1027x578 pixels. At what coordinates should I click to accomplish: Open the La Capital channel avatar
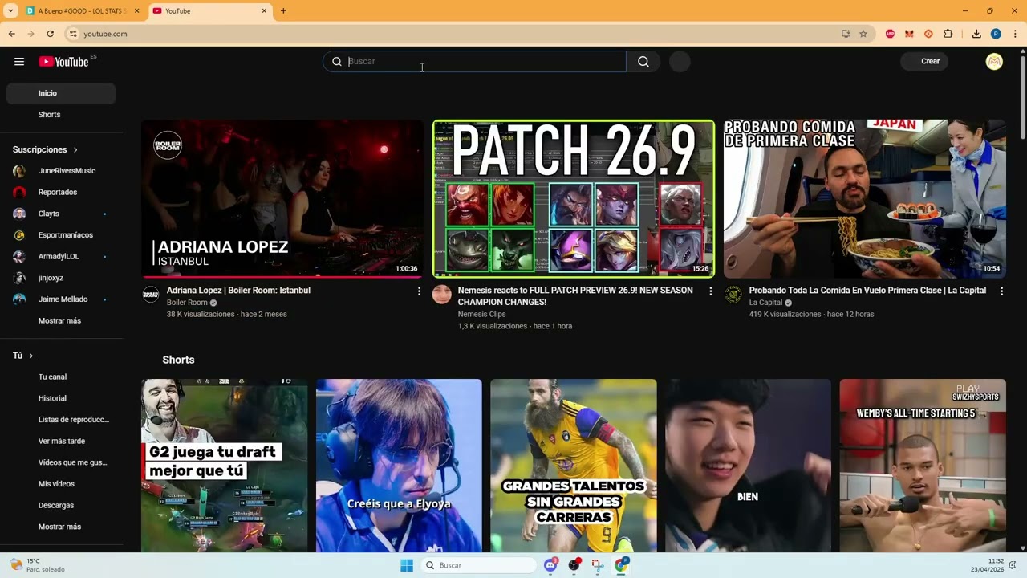pyautogui.click(x=733, y=295)
